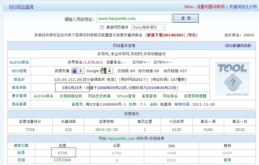Click Baidu 反链 value 13万2000
This screenshot has width=259, height=165.
coord(62,160)
